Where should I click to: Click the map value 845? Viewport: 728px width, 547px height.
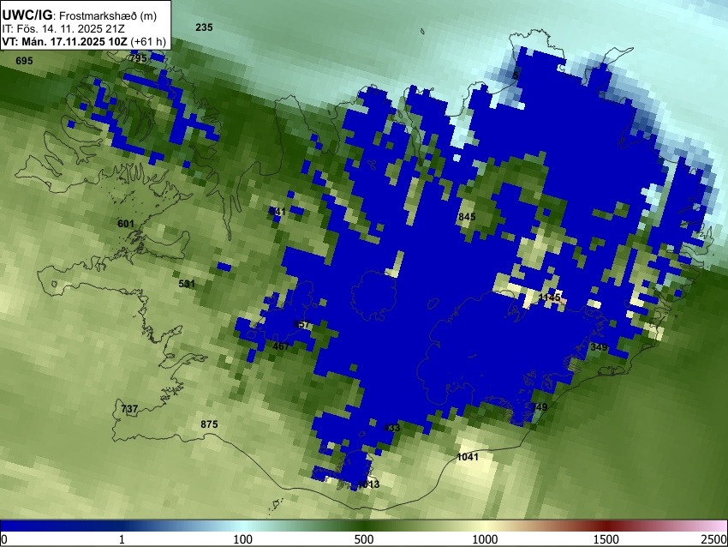tap(467, 217)
